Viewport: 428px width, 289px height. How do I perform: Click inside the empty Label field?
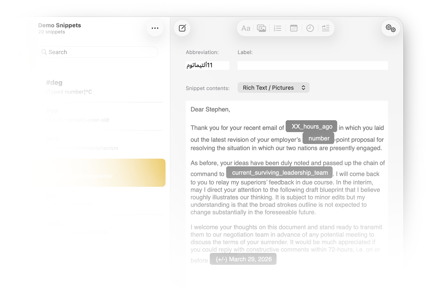click(x=312, y=65)
